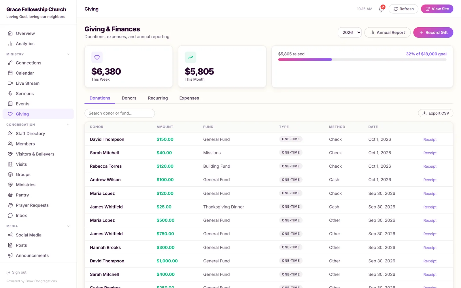Click the View Site button
The height and width of the screenshot is (288, 461).
tap(437, 9)
